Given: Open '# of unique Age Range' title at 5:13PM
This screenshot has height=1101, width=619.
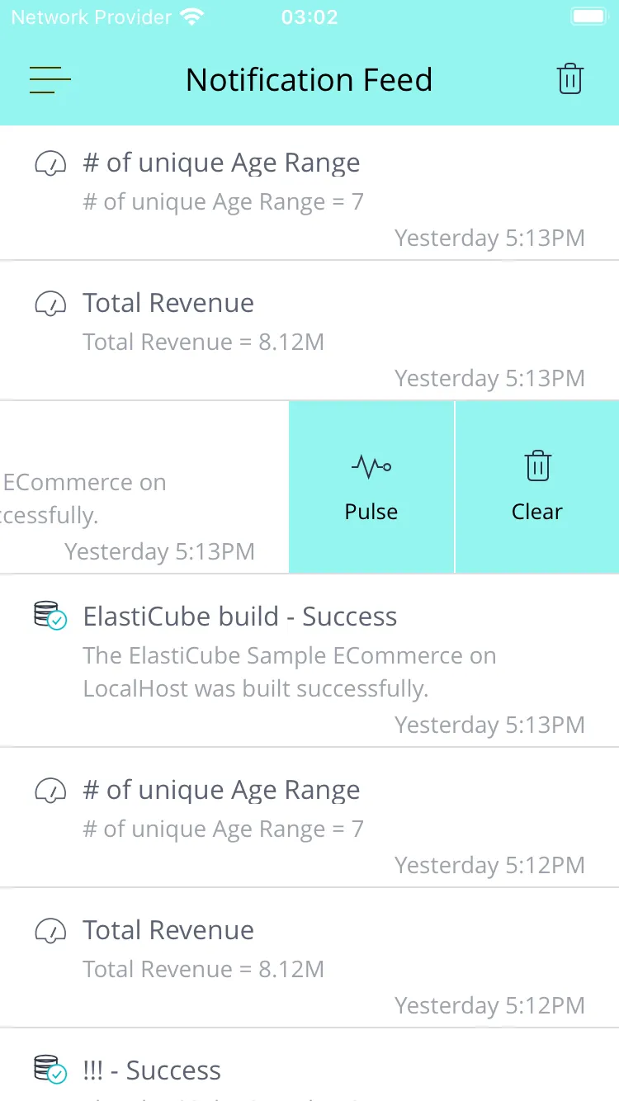Looking at the screenshot, I should (221, 163).
